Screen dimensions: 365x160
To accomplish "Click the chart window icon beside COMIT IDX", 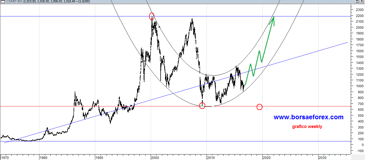I will pyautogui.click(x=2, y=2).
